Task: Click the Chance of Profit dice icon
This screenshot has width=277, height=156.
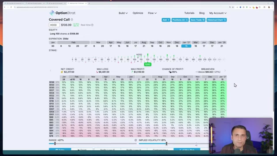Action: point(170,72)
